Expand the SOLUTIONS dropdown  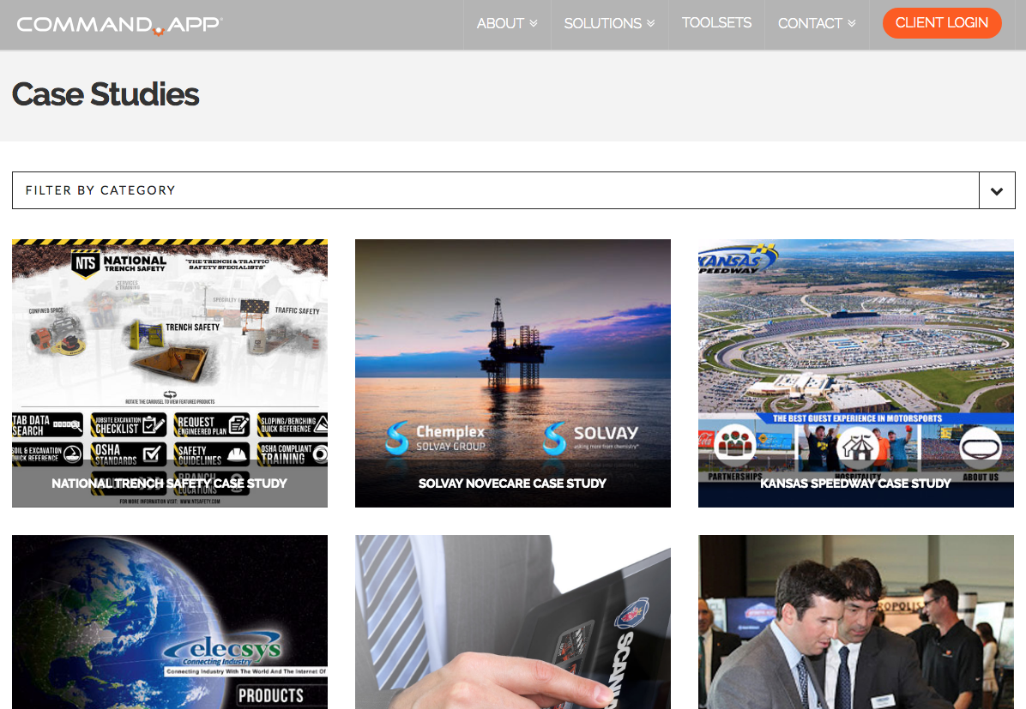(x=609, y=23)
